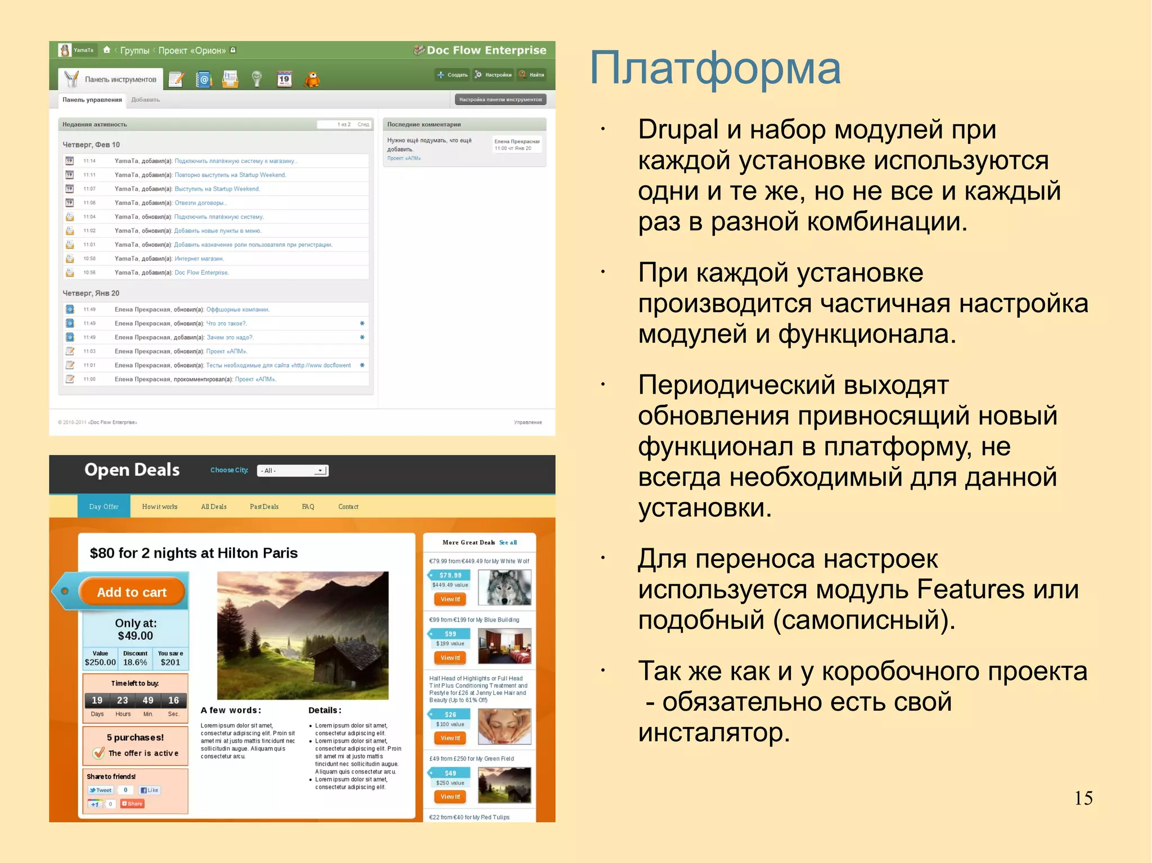
Task: Click the green light bulb ideas icon
Action: pyautogui.click(x=257, y=79)
